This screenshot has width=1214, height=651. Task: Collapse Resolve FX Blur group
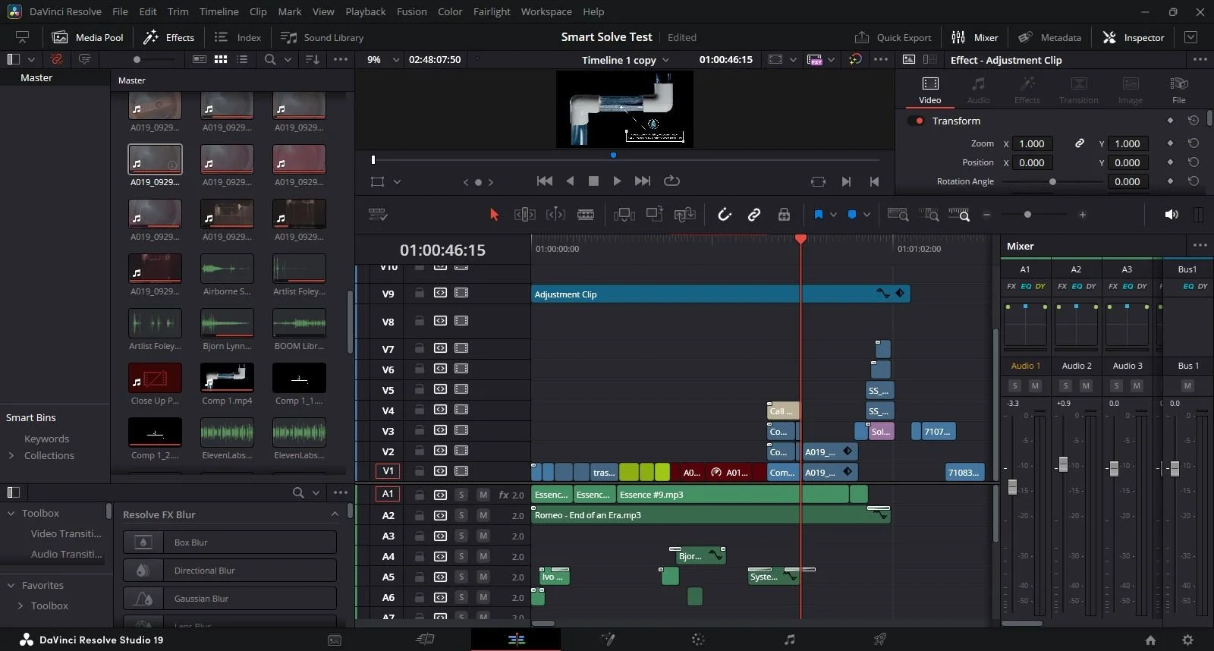click(x=335, y=514)
